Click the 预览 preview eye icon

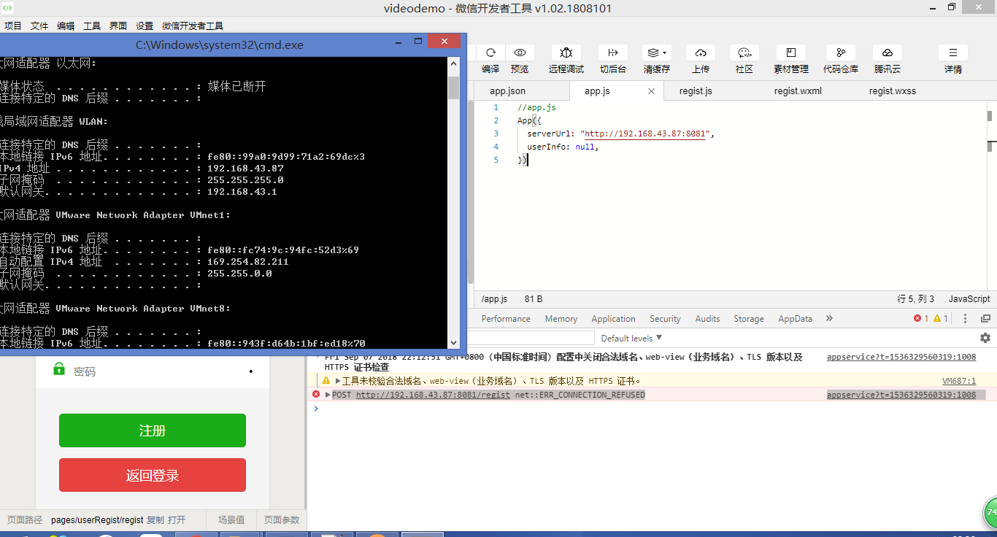[520, 53]
